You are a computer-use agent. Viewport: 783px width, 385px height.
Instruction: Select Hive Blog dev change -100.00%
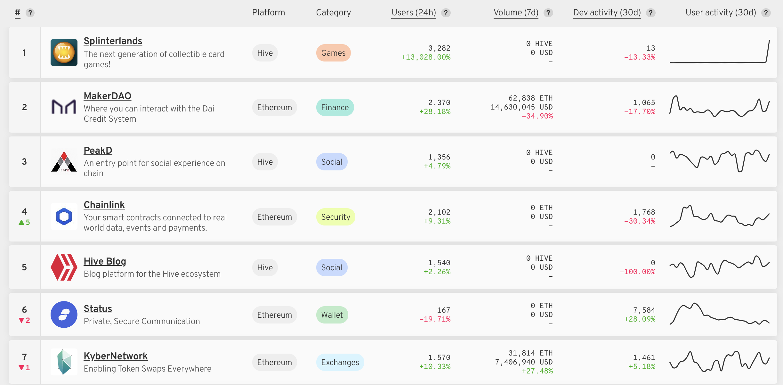[x=638, y=272]
